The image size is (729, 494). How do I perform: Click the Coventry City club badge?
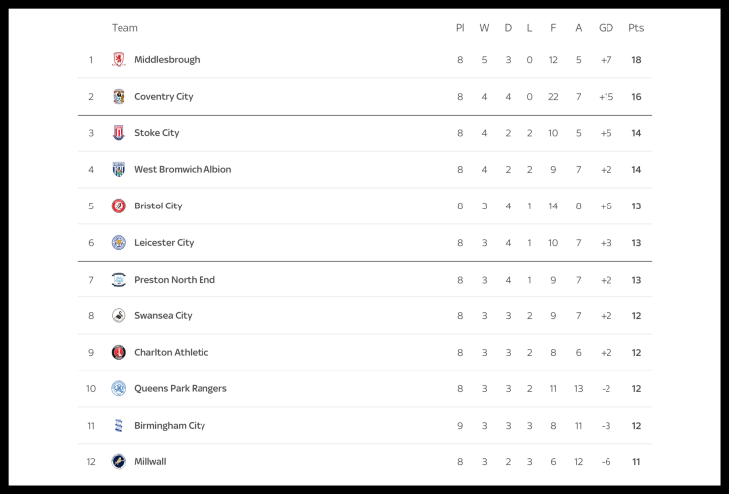(x=119, y=97)
